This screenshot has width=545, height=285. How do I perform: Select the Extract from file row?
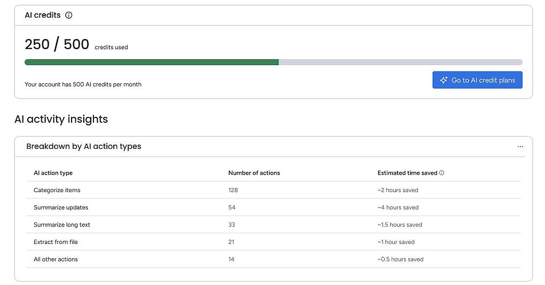pyautogui.click(x=274, y=242)
